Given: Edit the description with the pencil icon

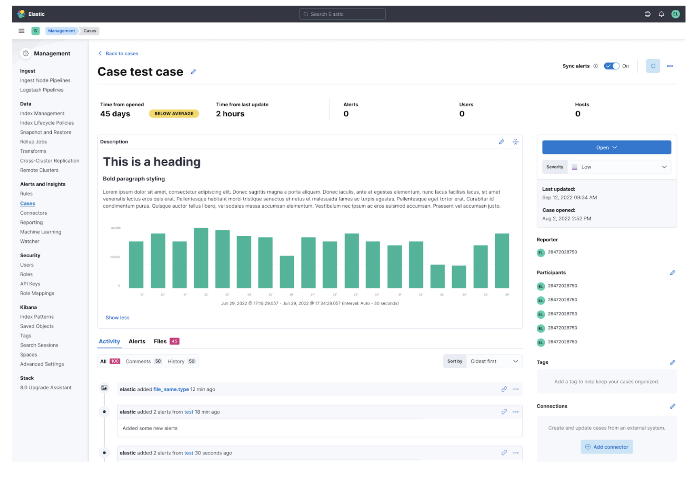Looking at the screenshot, I should 501,142.
